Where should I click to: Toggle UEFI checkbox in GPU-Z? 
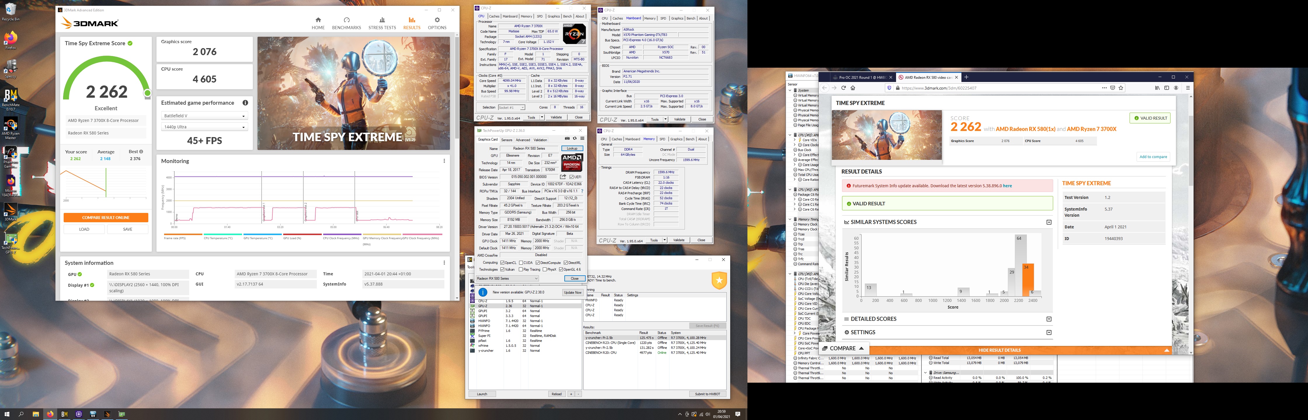[572, 177]
